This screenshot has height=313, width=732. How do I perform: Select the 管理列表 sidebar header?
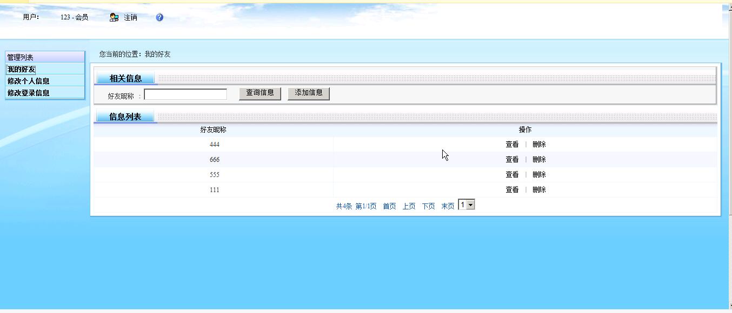click(45, 57)
